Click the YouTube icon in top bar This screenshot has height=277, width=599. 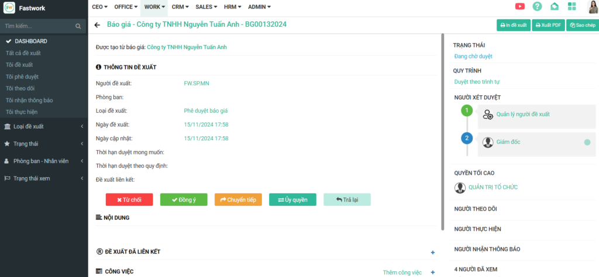click(x=519, y=6)
